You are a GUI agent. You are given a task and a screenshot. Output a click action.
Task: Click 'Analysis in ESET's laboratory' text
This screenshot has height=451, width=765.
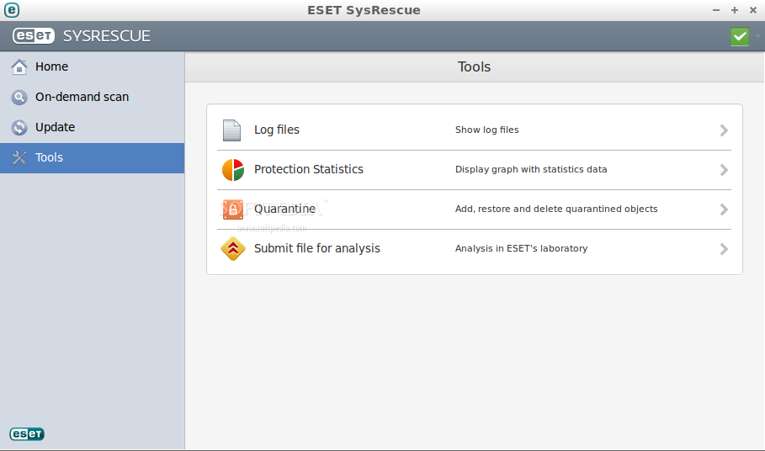click(521, 248)
